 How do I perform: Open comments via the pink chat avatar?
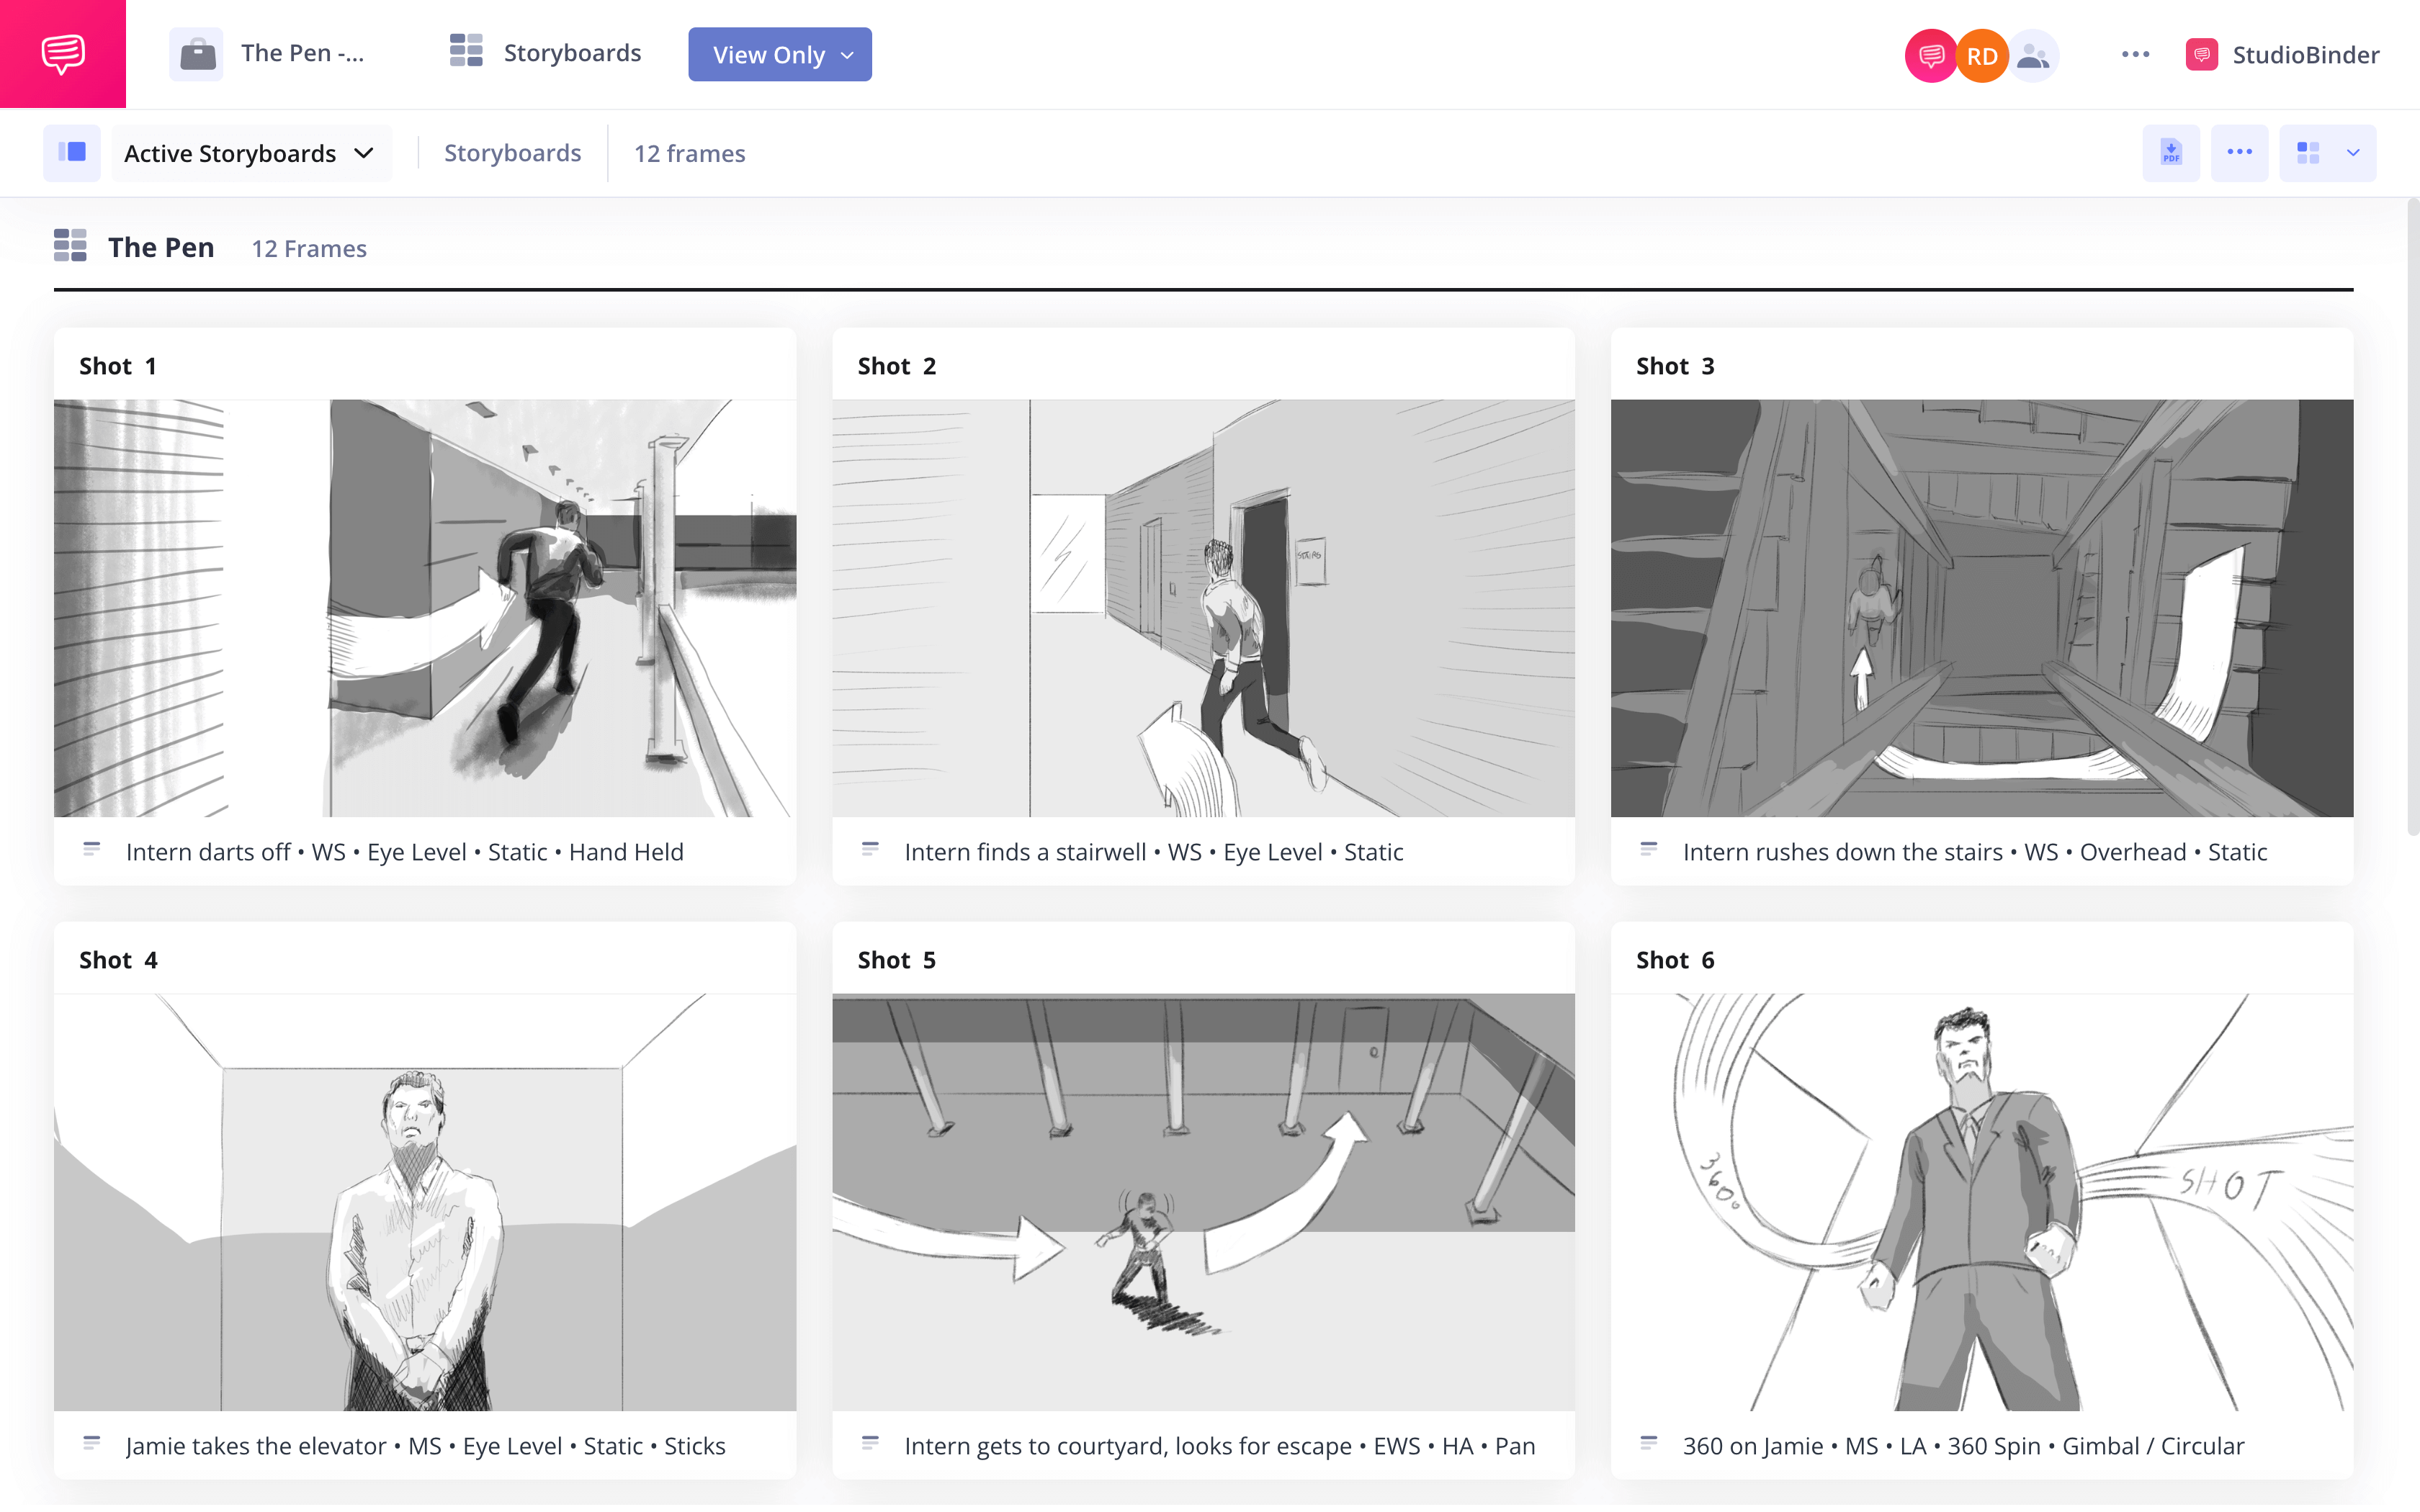tap(1930, 55)
